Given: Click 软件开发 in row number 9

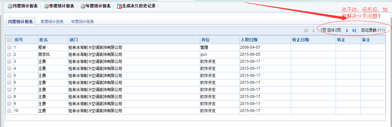Looking at the screenshot, I should point(208,104).
